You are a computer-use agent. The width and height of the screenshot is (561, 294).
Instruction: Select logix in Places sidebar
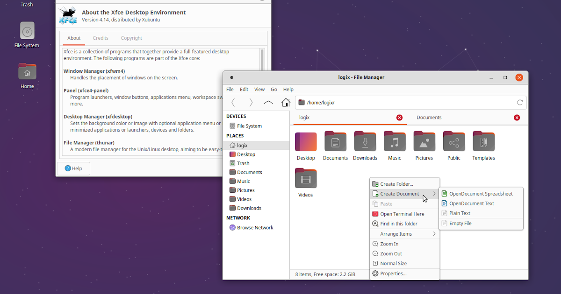[x=256, y=146]
